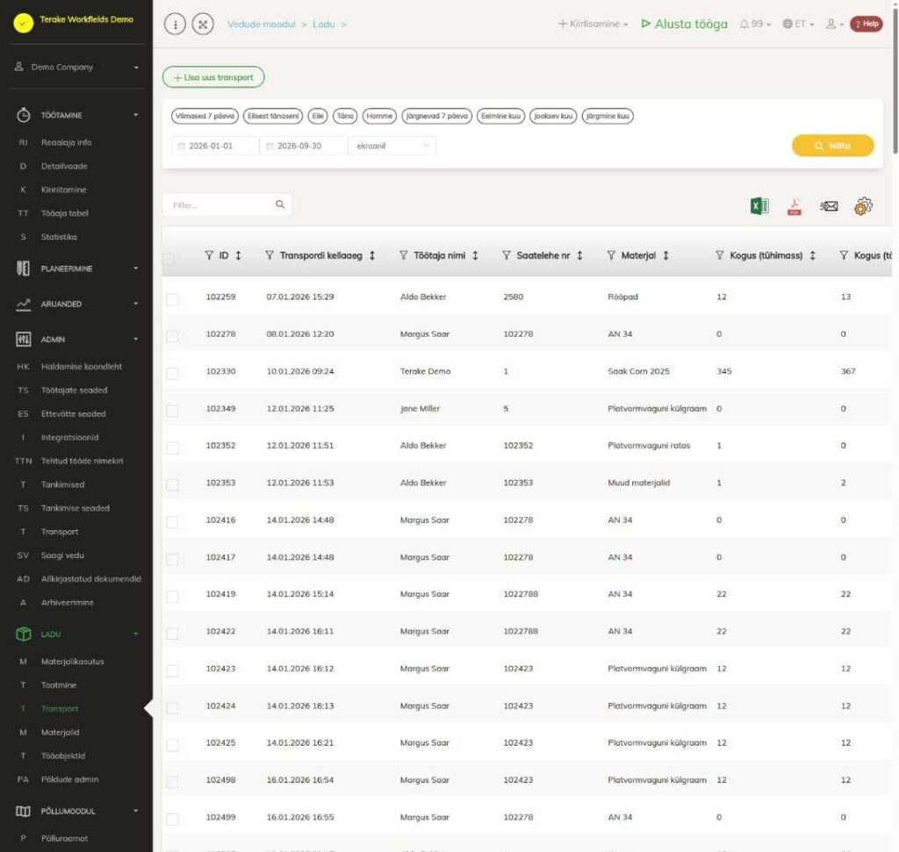Export the table as PDF

[x=794, y=206]
